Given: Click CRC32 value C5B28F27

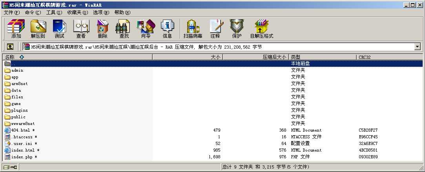Looking at the screenshot, I should pos(368,130).
